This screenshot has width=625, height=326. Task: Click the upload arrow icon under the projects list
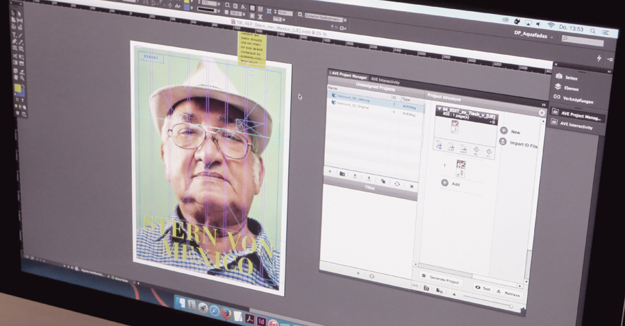369,178
